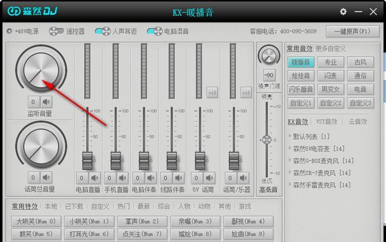
Task: Click the 监听音量 value field
Action: point(33,102)
